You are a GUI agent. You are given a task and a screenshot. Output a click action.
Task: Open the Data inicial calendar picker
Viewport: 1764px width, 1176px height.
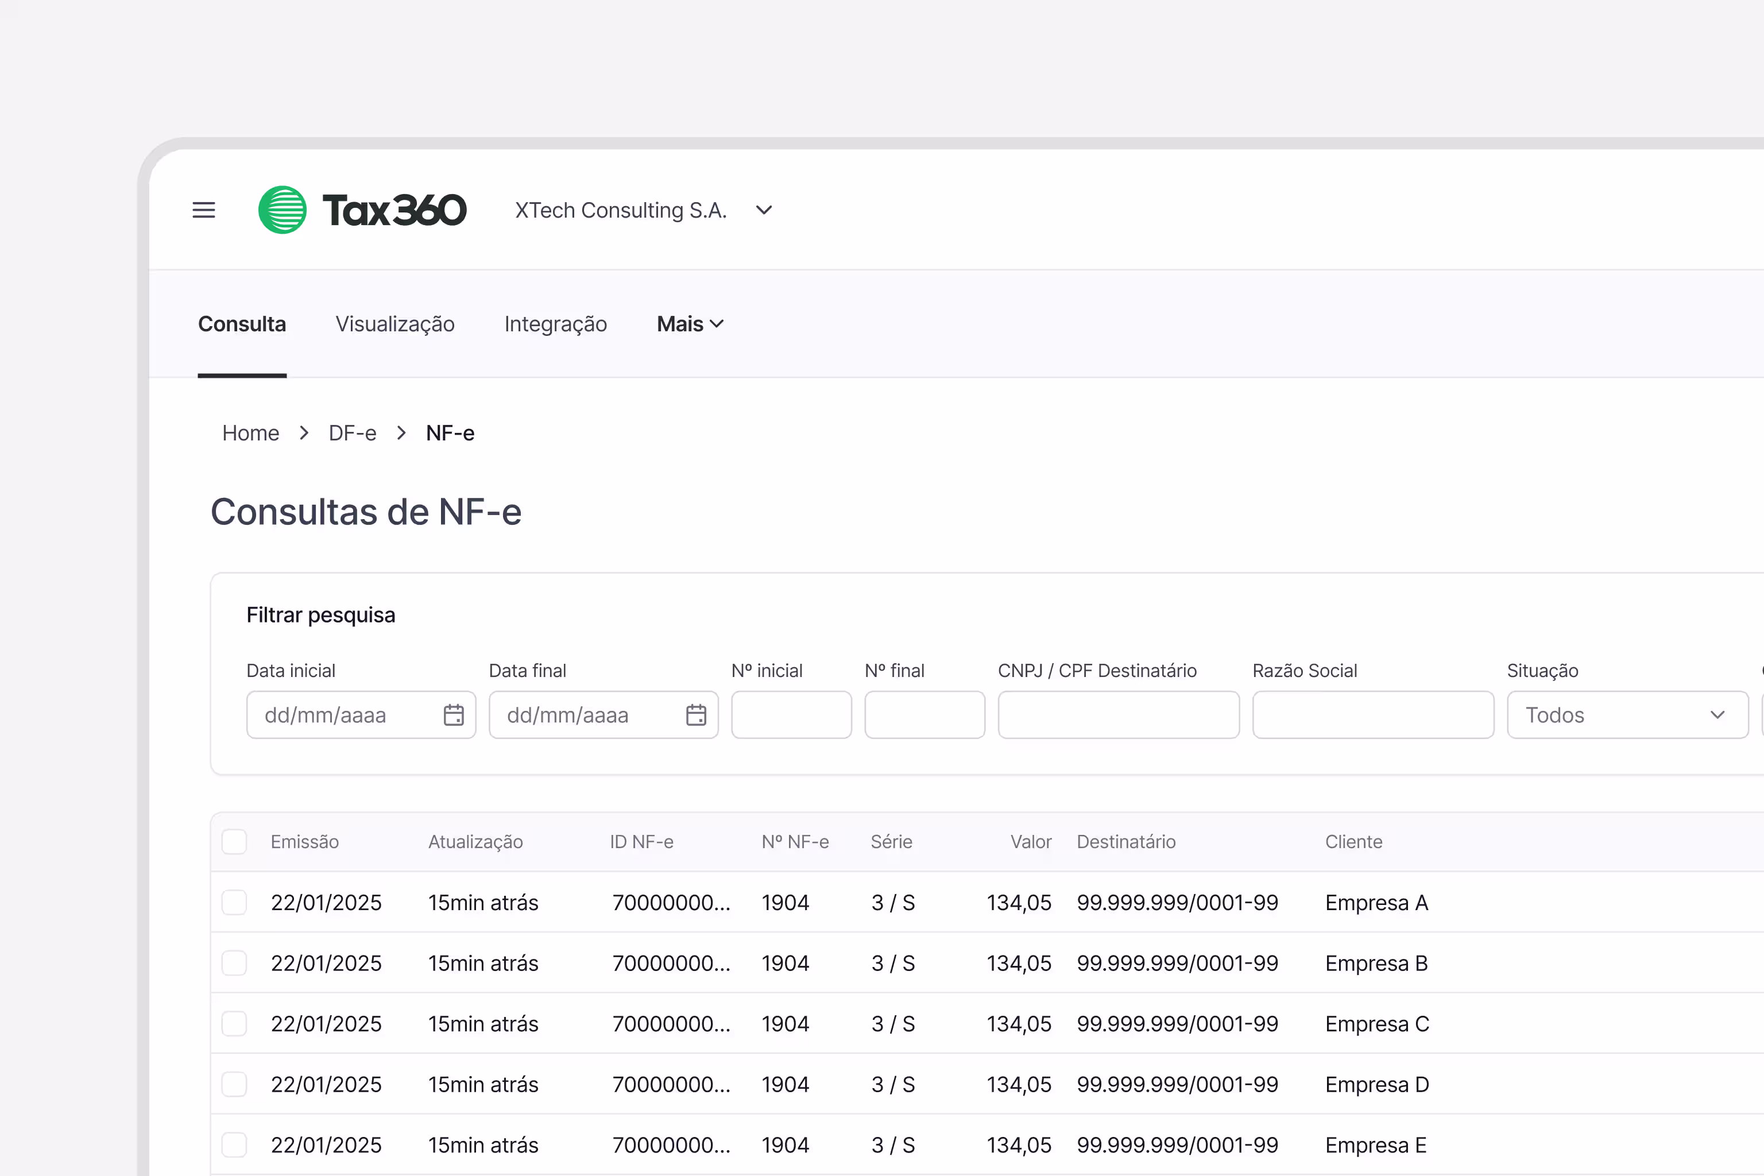tap(454, 715)
